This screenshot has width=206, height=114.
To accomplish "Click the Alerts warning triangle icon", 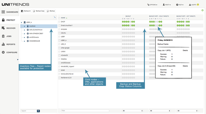I will click(x=190, y=5).
